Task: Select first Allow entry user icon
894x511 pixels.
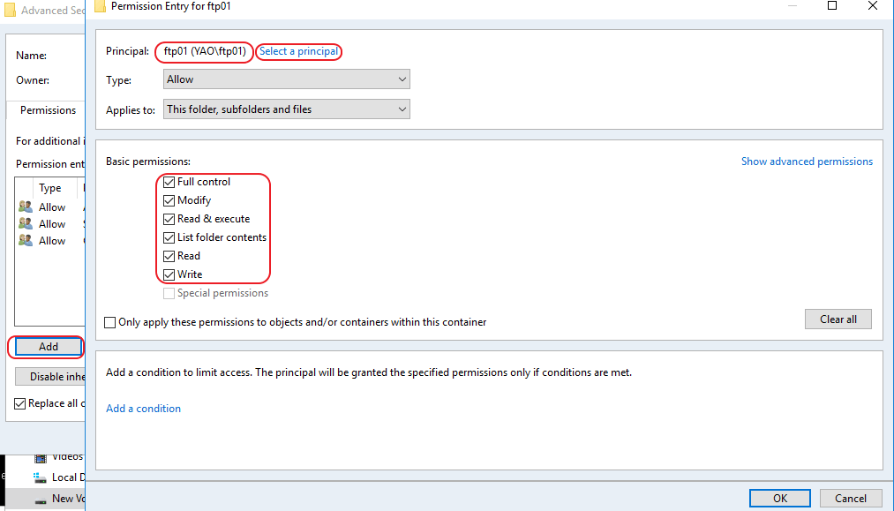Action: (26, 207)
